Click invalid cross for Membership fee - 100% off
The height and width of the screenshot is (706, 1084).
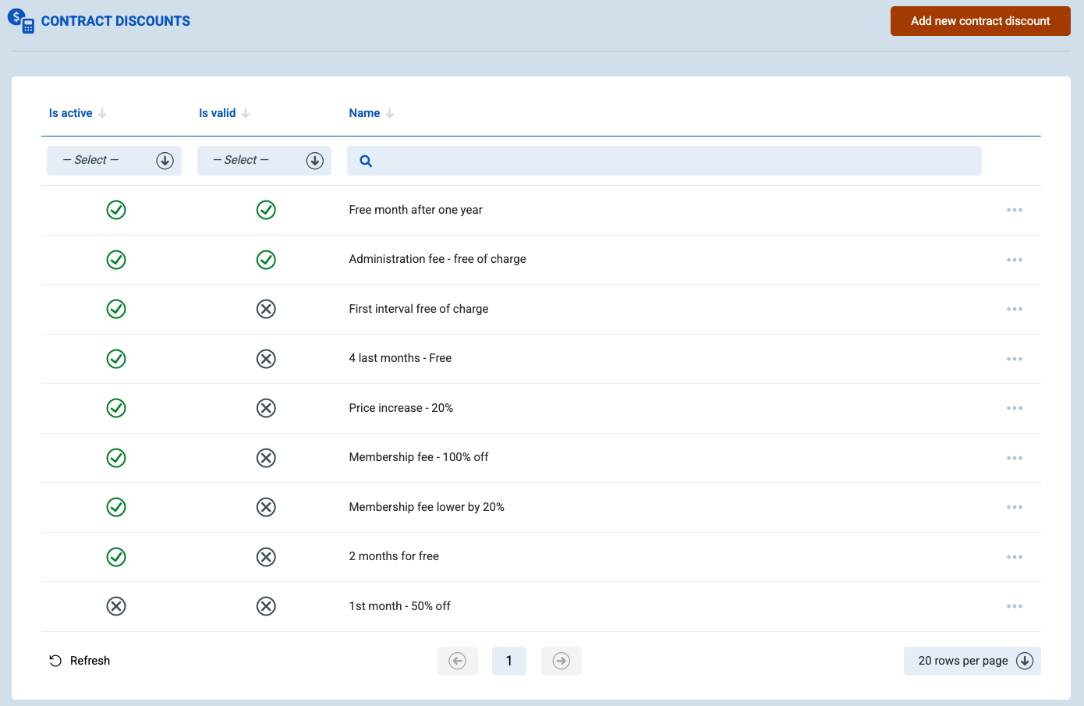pyautogui.click(x=266, y=458)
